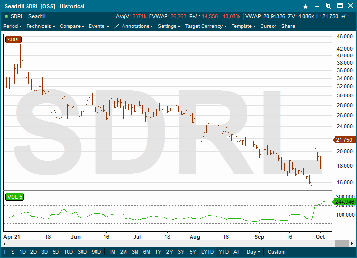Select the 90D time range
Screen dimensions: 357x258
(96, 252)
